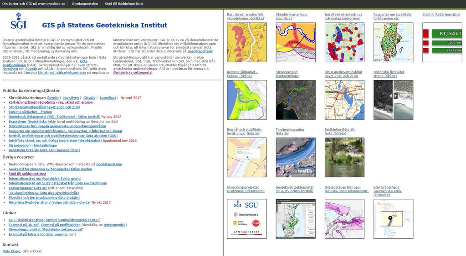Image resolution: width=466 pixels, height=256 pixels.
Task: Open the Historiska flygbilder strand thumbnail
Action: click(x=393, y=100)
